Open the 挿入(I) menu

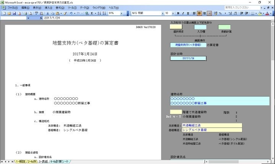(49, 8)
